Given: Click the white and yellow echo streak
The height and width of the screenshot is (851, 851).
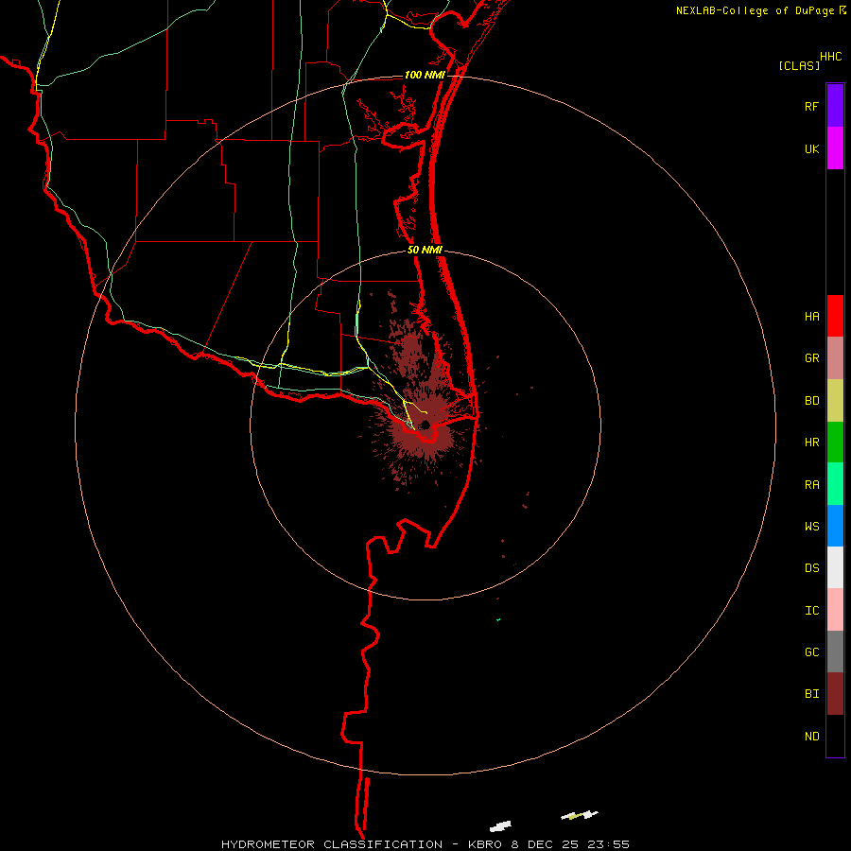Looking at the screenshot, I should click(x=580, y=815).
